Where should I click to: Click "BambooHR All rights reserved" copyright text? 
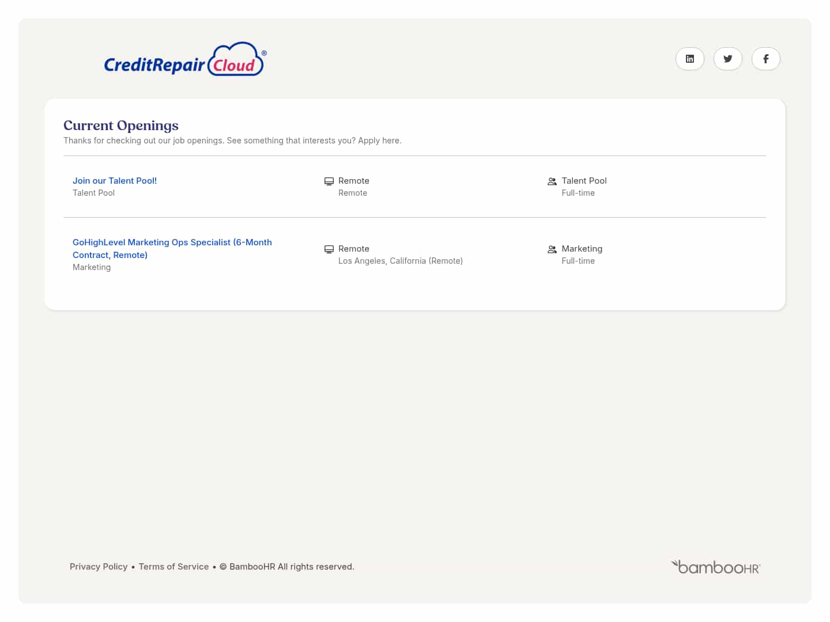click(x=292, y=567)
